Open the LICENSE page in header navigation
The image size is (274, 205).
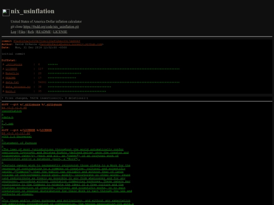click(60, 32)
